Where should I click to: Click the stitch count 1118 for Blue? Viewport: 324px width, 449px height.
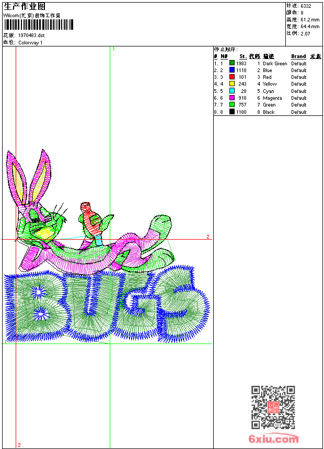[241, 70]
